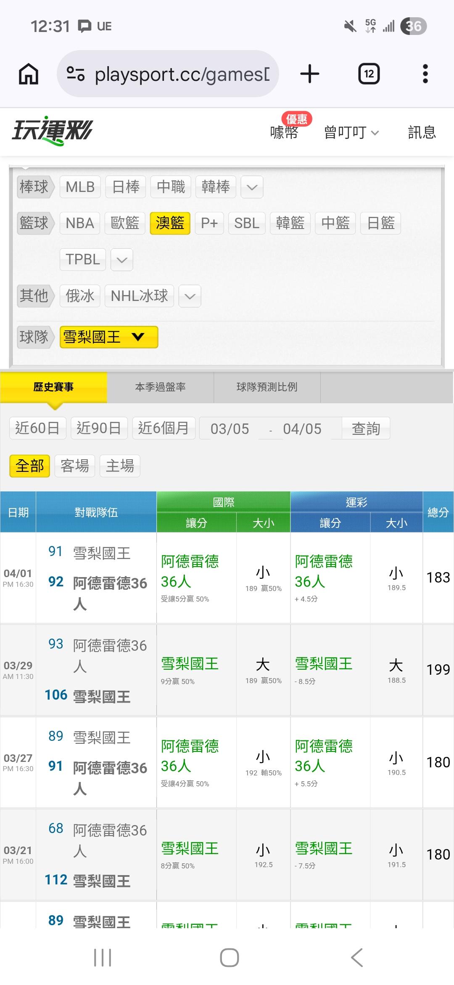The height and width of the screenshot is (985, 454).
Task: Tap the browser home icon
Action: [x=29, y=74]
